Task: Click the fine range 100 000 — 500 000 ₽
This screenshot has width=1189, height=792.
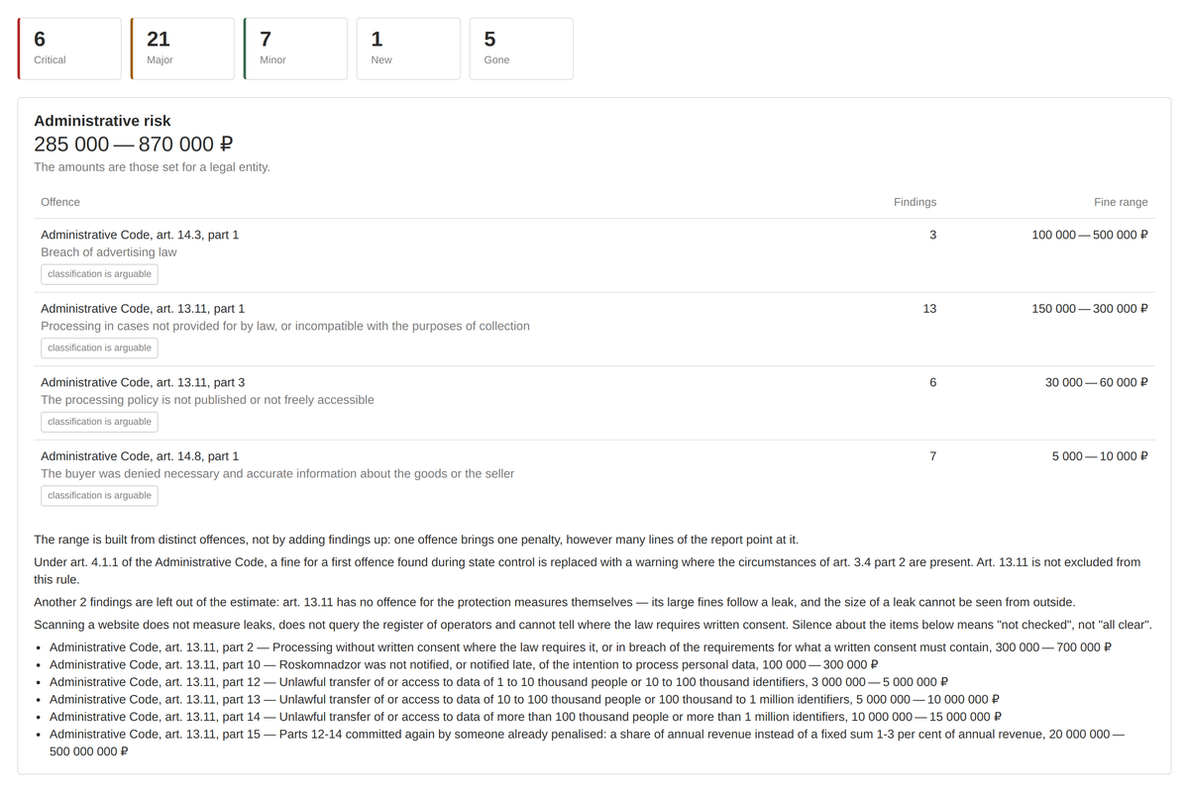Action: coord(1090,235)
